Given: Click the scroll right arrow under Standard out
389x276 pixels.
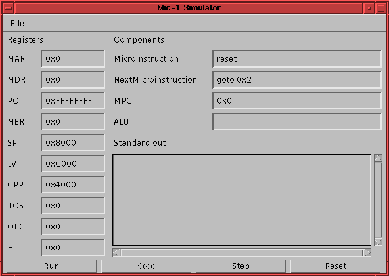Looking at the screenshot, I should point(367,253).
